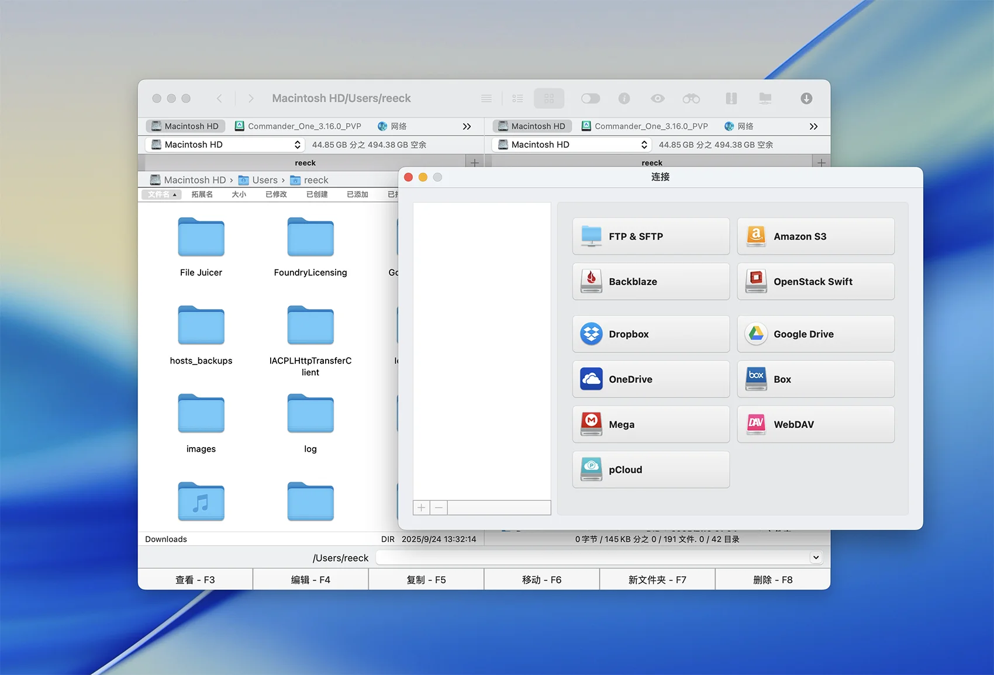Select left pane 网络 drive
Viewport: 994px width, 675px height.
click(392, 126)
